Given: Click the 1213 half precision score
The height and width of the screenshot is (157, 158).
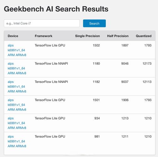Looking at the screenshot, I should point(125,118).
